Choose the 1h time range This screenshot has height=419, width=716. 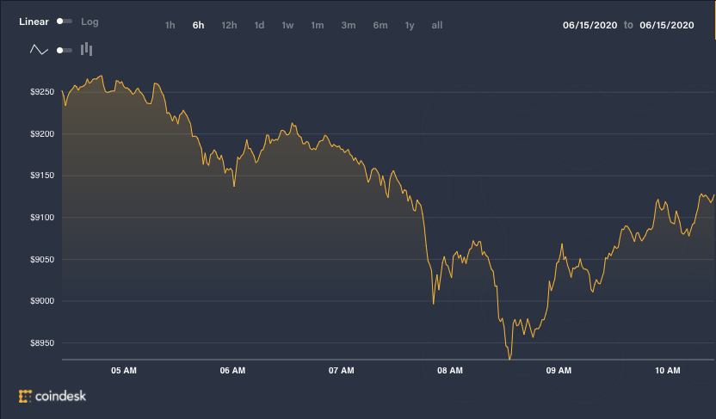(x=170, y=25)
